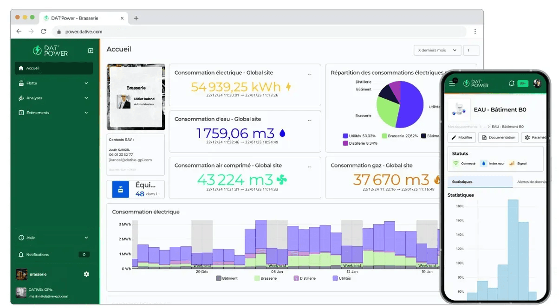Expand the Analyses sidebar menu
This screenshot has width=559, height=308.
point(53,98)
